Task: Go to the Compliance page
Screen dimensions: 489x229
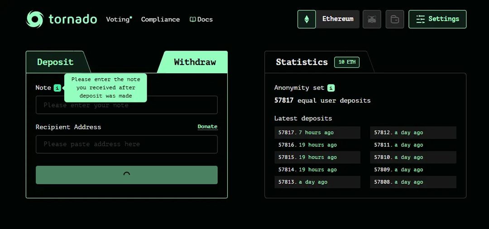Action: (160, 19)
